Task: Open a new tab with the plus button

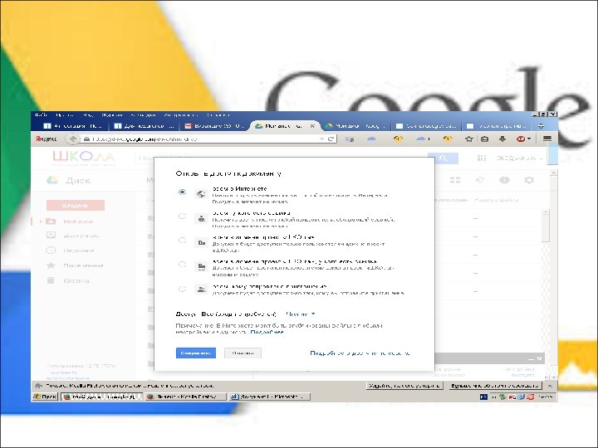Action: click(541, 126)
